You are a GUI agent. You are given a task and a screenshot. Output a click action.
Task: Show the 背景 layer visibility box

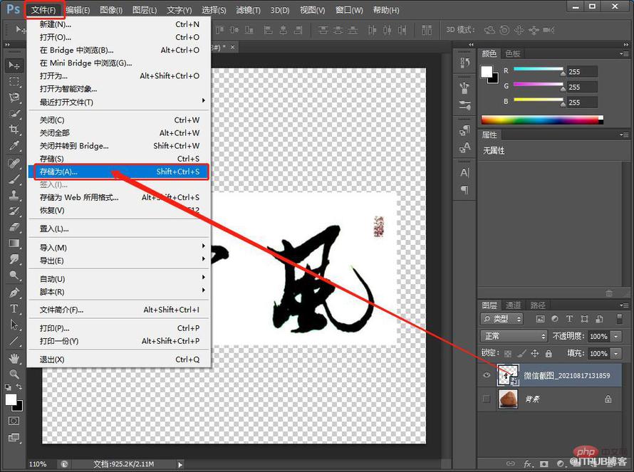click(x=487, y=399)
